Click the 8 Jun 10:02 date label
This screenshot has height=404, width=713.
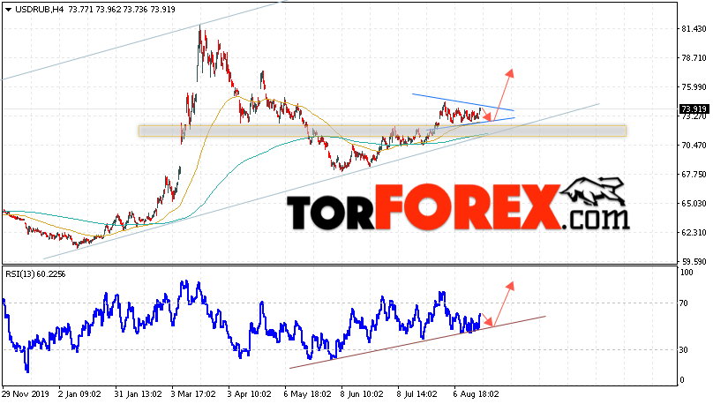362,394
